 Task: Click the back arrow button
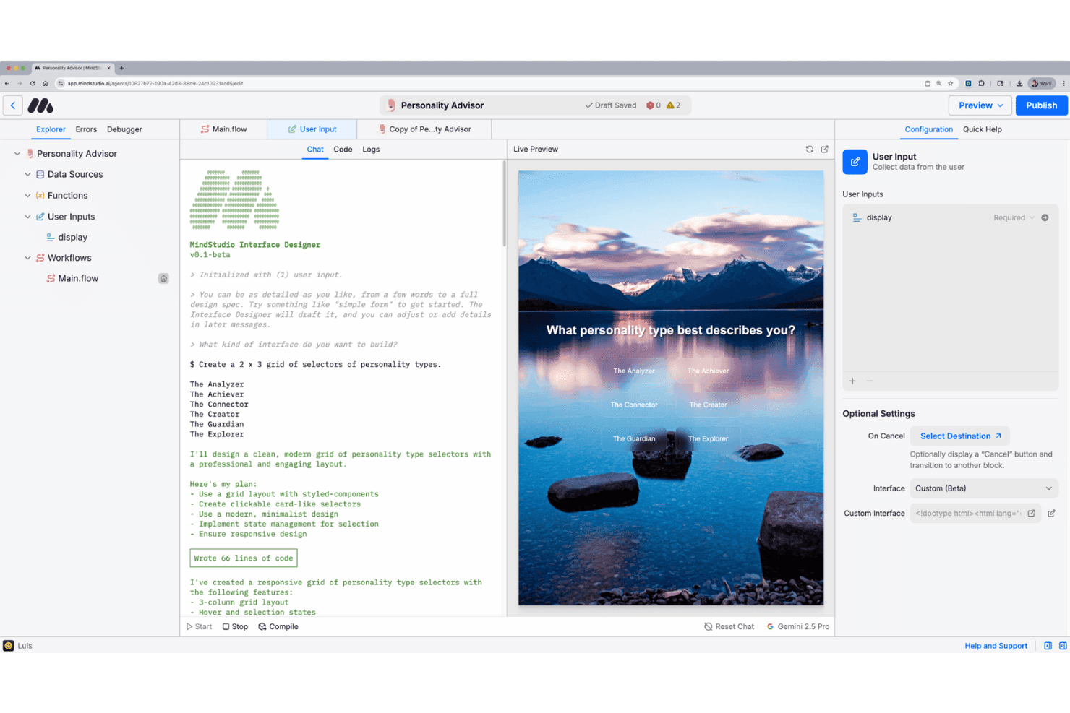13,105
